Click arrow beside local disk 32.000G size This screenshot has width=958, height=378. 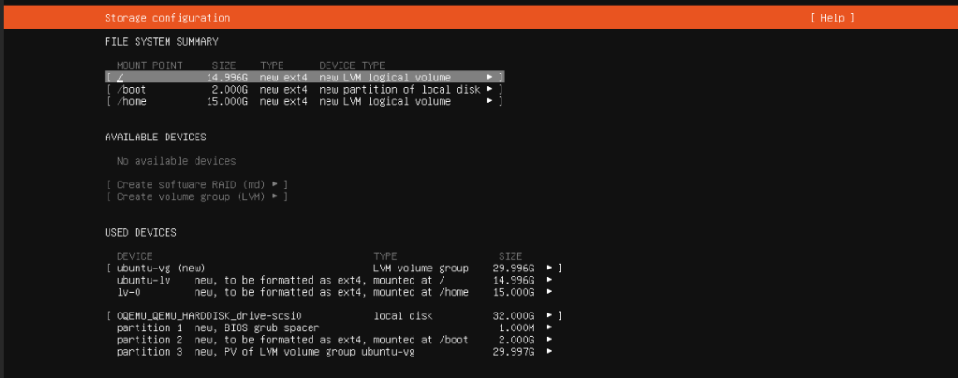point(550,316)
